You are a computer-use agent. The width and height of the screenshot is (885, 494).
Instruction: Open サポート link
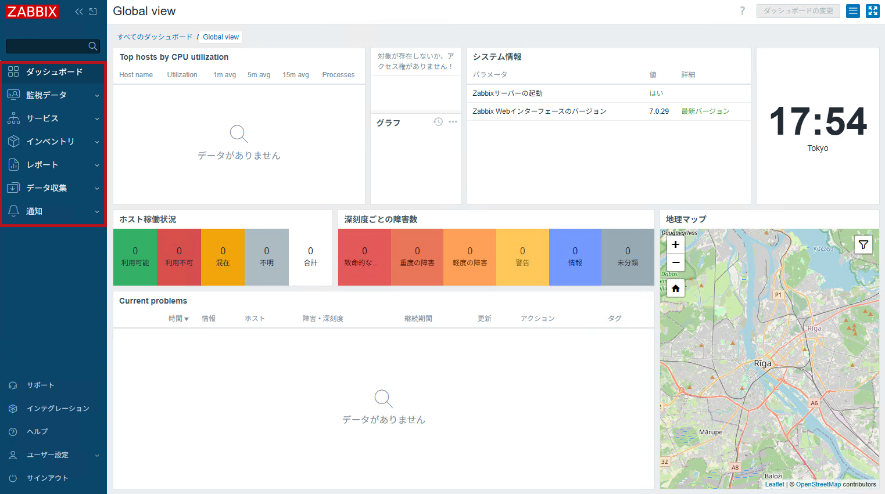tap(40, 385)
